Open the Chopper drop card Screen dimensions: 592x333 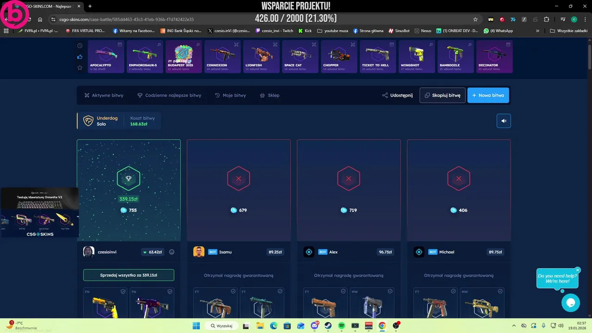coord(339,56)
